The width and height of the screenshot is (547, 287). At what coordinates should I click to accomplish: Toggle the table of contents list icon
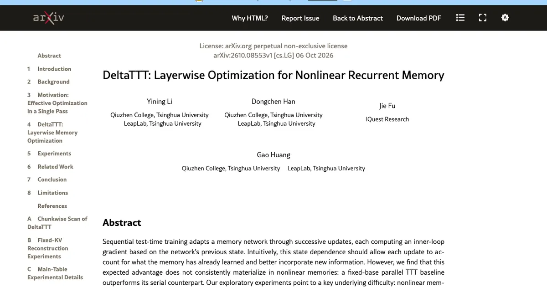click(460, 18)
